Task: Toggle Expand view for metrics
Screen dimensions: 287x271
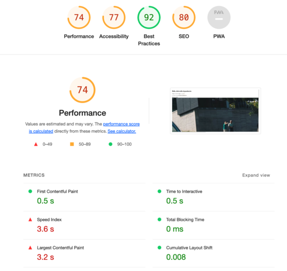Action: click(x=256, y=175)
